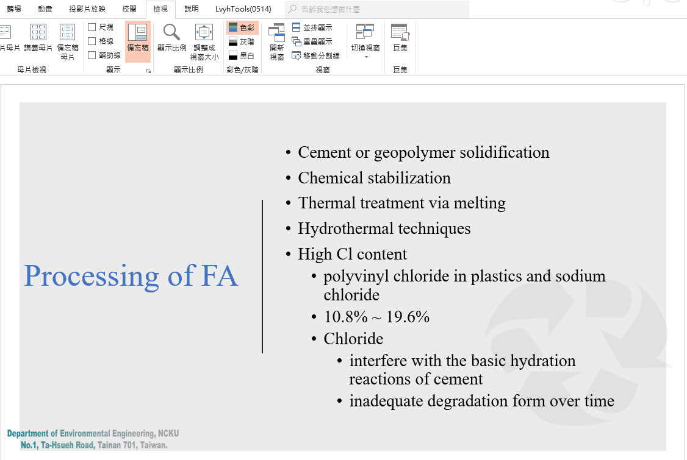Viewport: 687px width, 460px height.
Task: Switch to Black and White (黑白) view
Action: tap(242, 55)
